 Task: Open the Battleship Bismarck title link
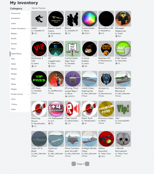click(121, 90)
